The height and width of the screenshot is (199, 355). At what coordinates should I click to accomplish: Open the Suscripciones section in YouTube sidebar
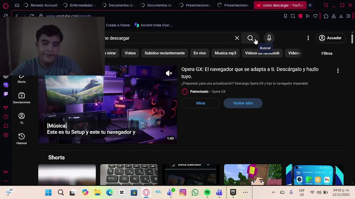[x=21, y=98]
